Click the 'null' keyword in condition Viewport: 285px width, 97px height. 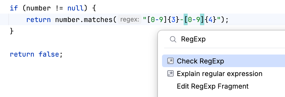click(76, 8)
